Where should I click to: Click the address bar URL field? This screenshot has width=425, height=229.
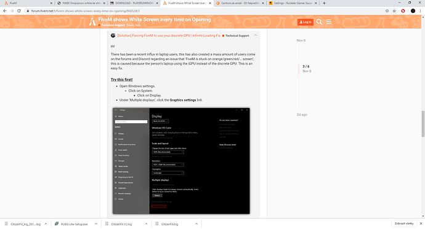tap(206, 11)
